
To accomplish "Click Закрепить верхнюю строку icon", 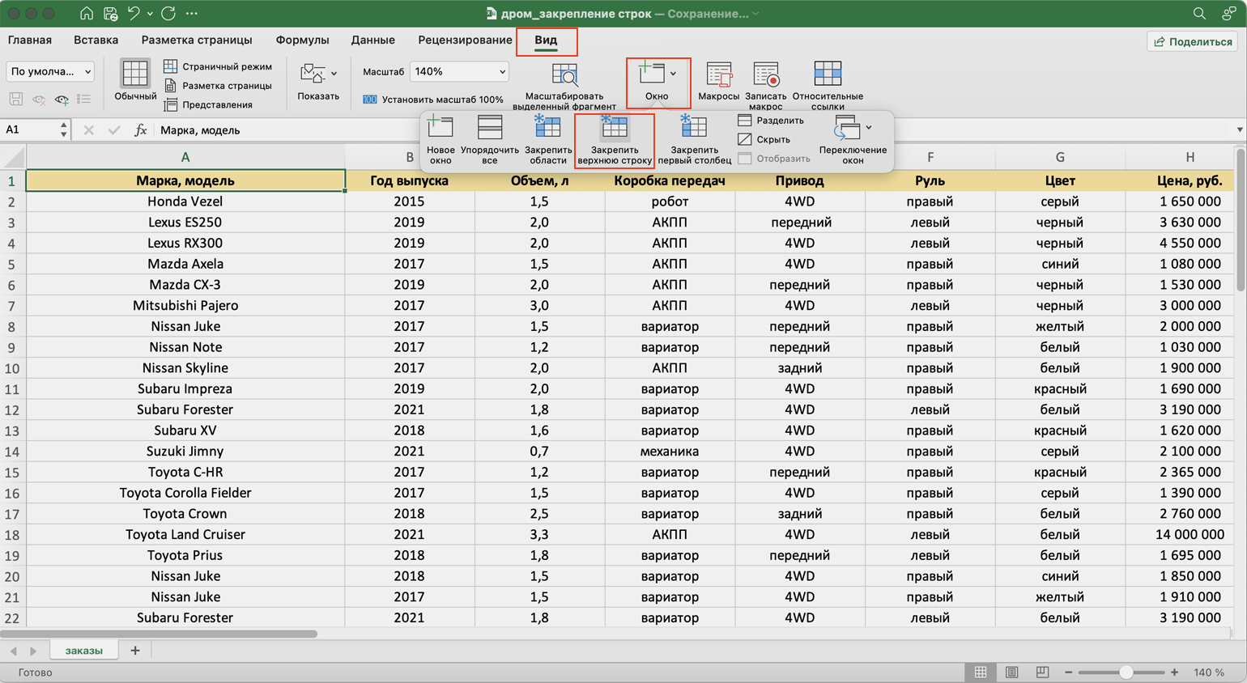I will pos(614,129).
